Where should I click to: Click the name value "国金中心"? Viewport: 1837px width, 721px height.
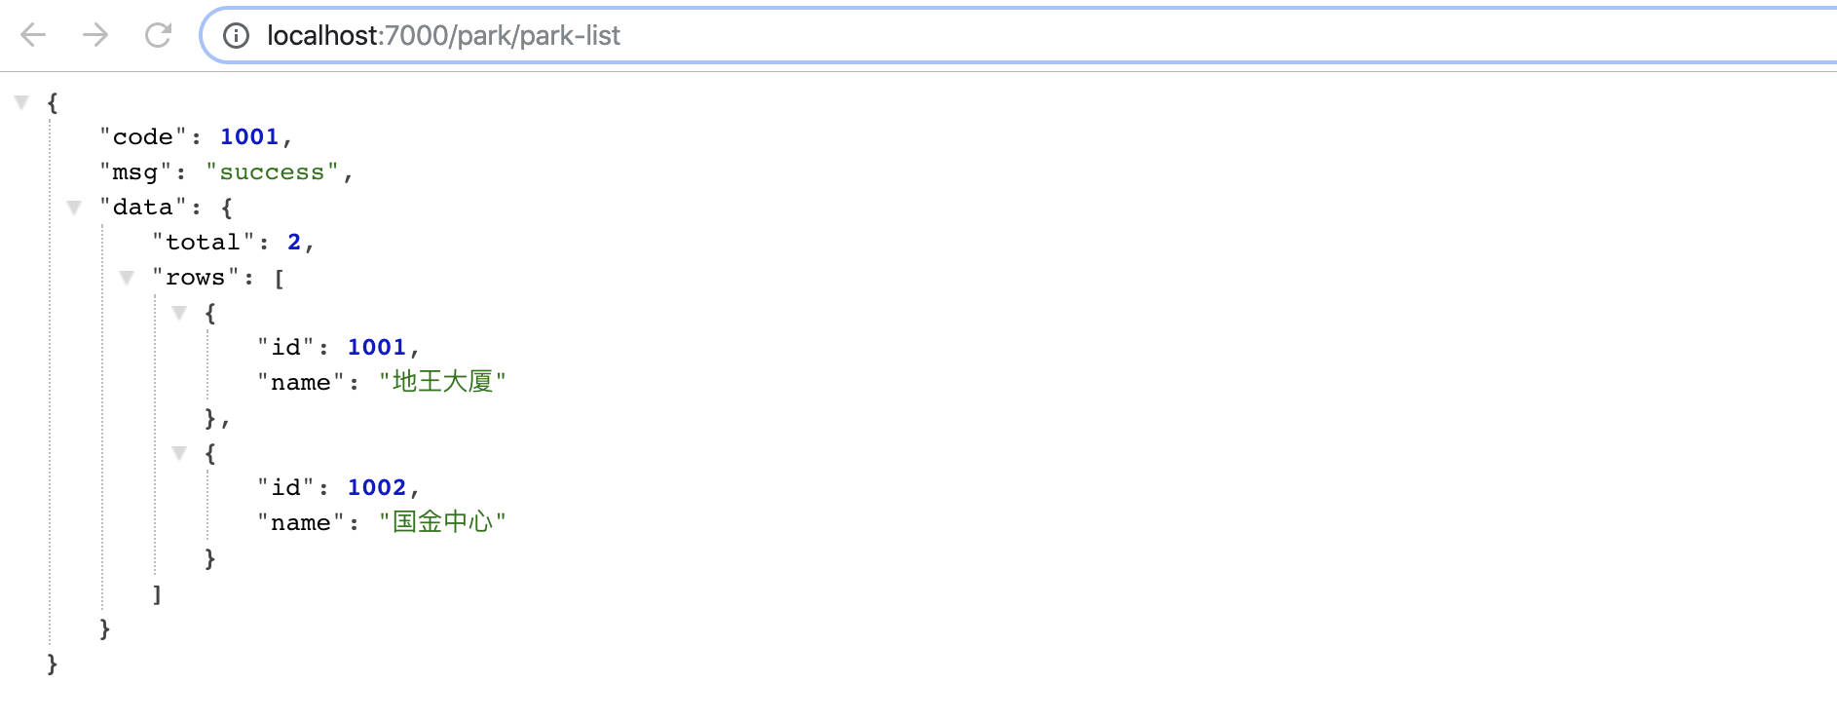442,522
